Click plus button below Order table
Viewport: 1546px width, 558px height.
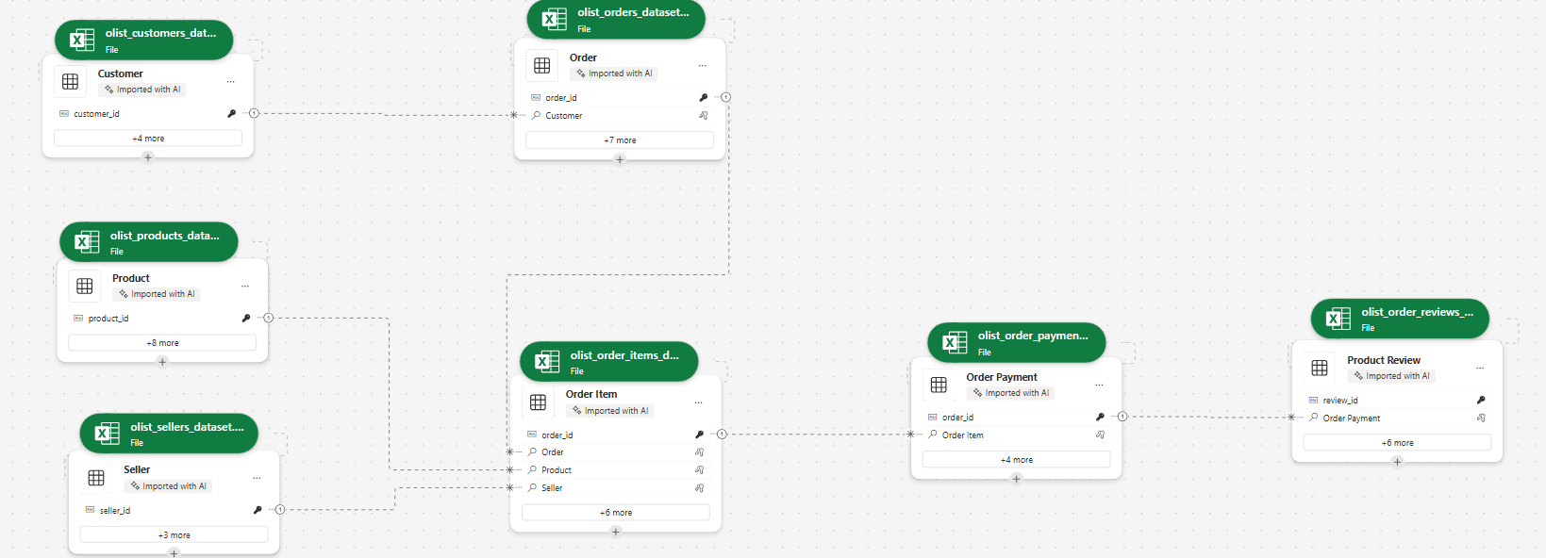[x=620, y=159]
